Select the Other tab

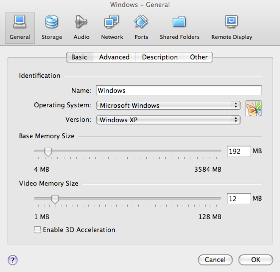(x=199, y=57)
